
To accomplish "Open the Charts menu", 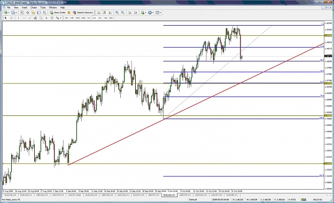I will [34, 7].
